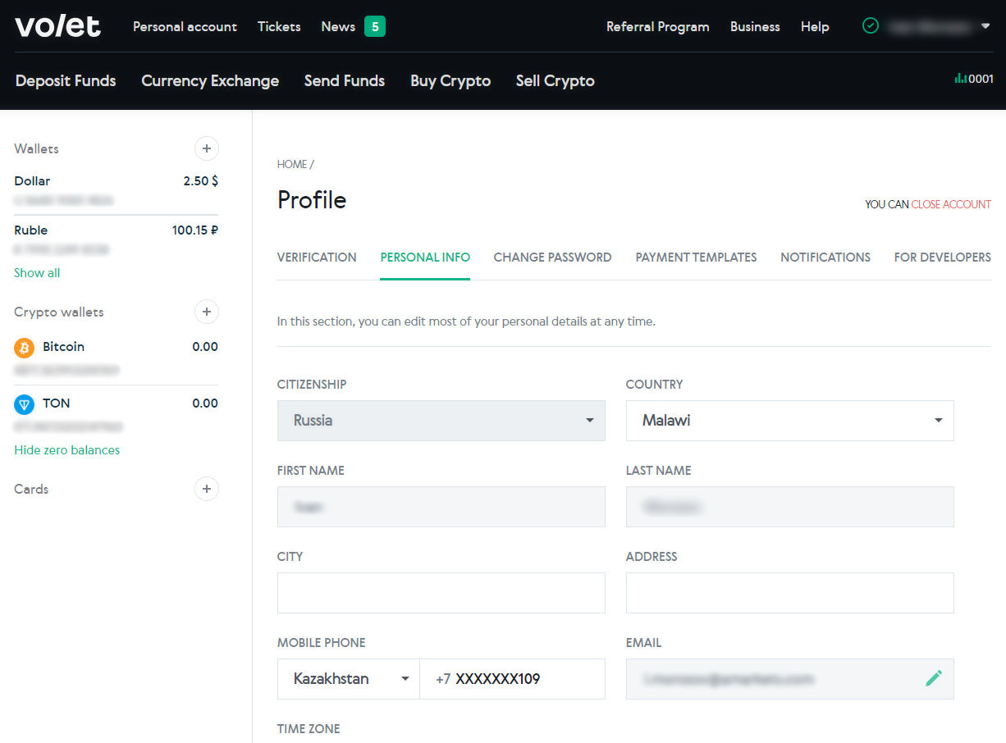The height and width of the screenshot is (743, 1006).
Task: Edit email with the pencil icon
Action: click(x=934, y=678)
